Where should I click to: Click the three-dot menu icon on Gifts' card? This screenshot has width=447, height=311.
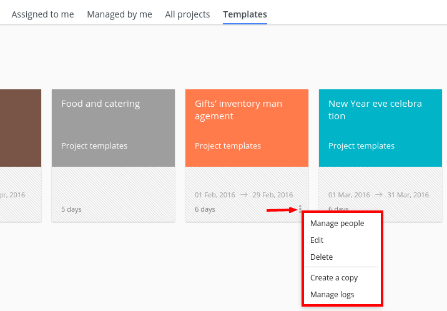(300, 209)
